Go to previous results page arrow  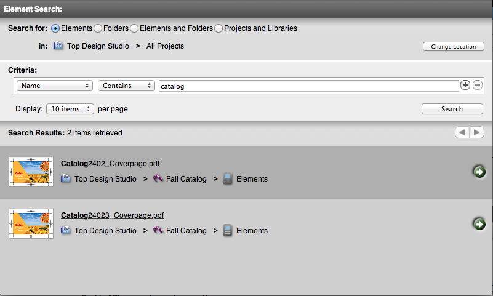coord(462,132)
